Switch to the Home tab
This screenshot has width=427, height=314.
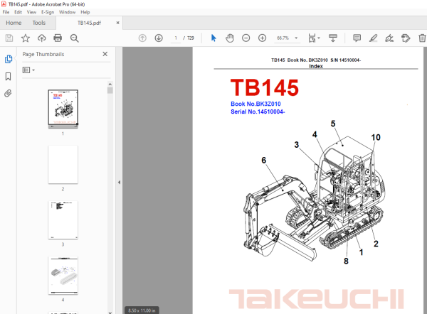14,23
